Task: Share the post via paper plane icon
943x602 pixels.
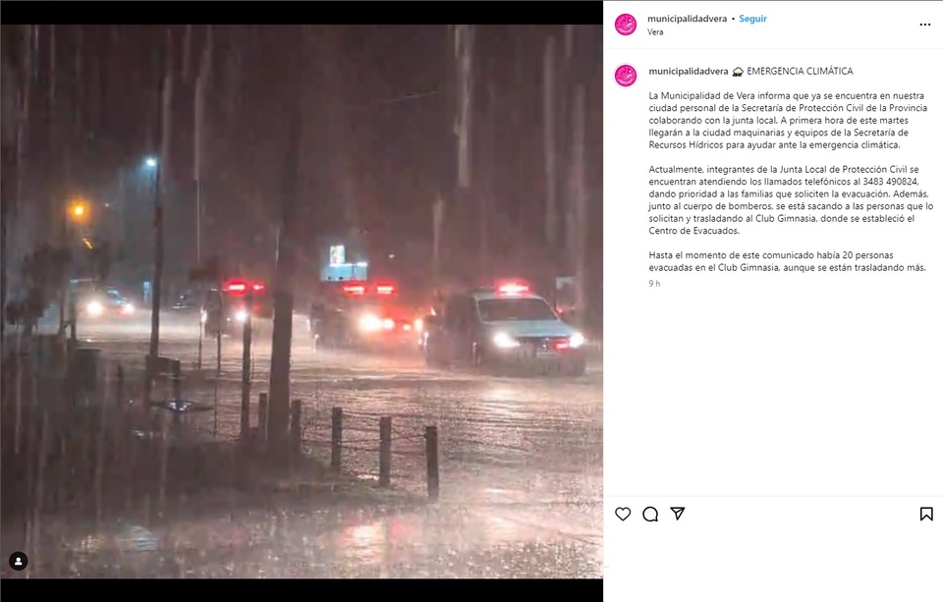Action: pos(678,513)
